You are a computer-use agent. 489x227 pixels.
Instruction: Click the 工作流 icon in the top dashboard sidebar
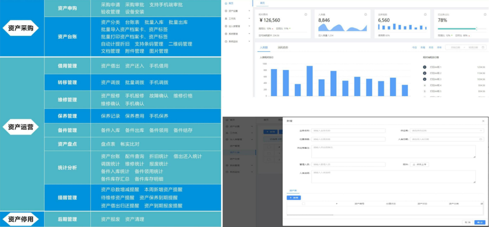tap(226, 18)
